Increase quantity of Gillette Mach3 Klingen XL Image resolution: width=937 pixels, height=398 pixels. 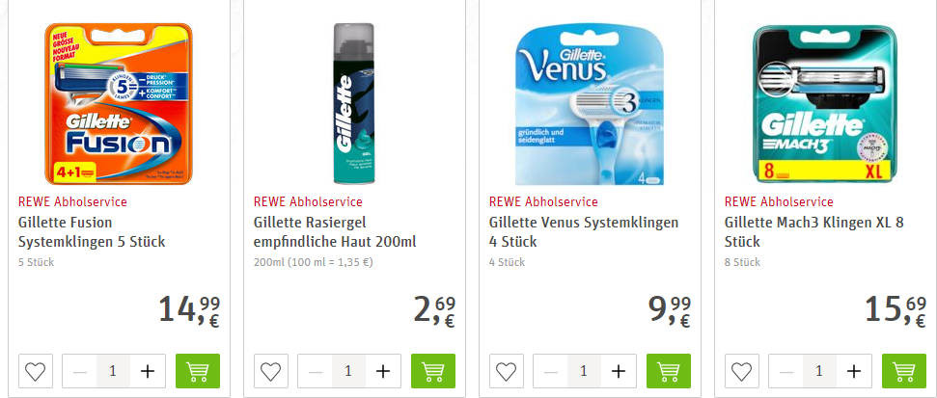click(x=853, y=371)
